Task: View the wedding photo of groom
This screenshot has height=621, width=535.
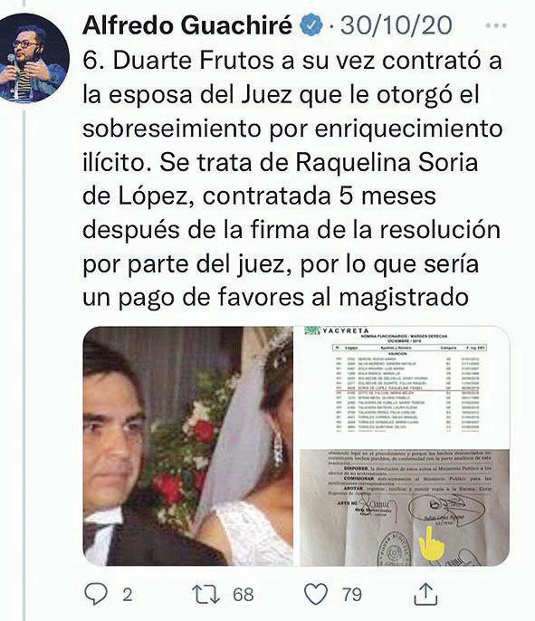Action: pos(188,446)
